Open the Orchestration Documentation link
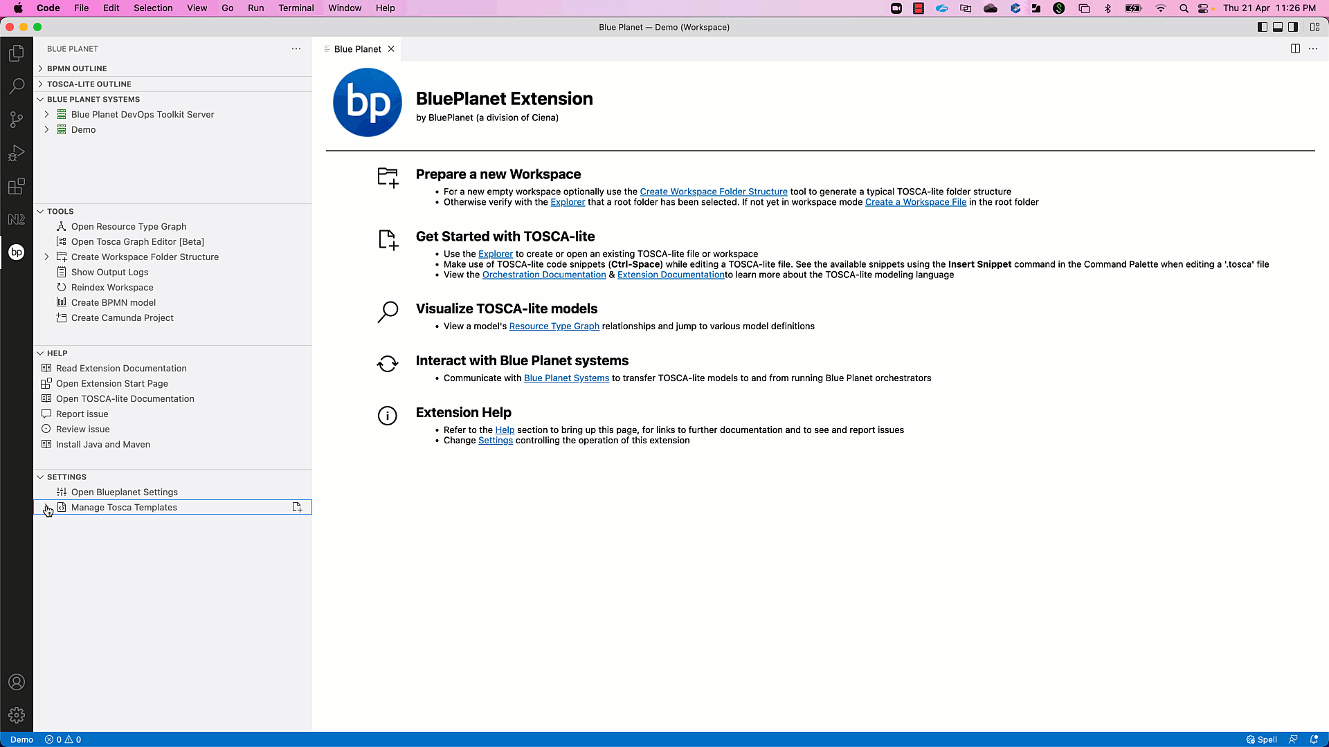Image resolution: width=1329 pixels, height=747 pixels. pos(544,275)
